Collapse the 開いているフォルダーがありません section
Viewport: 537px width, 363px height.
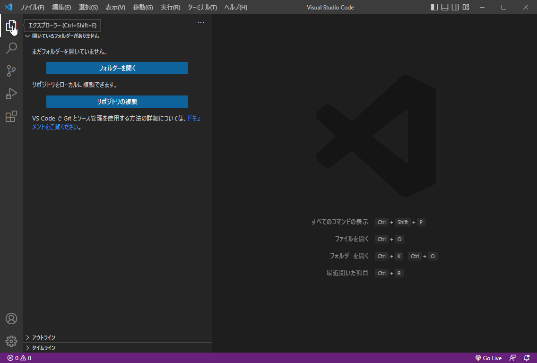click(x=65, y=36)
